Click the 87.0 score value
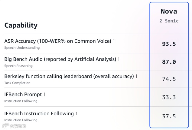 coord(169,62)
